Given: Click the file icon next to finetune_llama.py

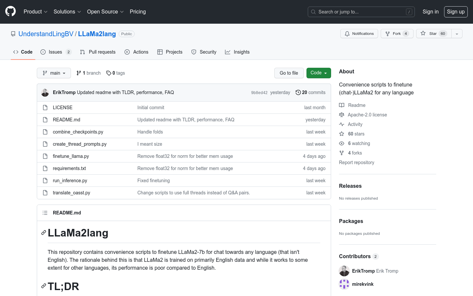Looking at the screenshot, I should click(x=45, y=156).
